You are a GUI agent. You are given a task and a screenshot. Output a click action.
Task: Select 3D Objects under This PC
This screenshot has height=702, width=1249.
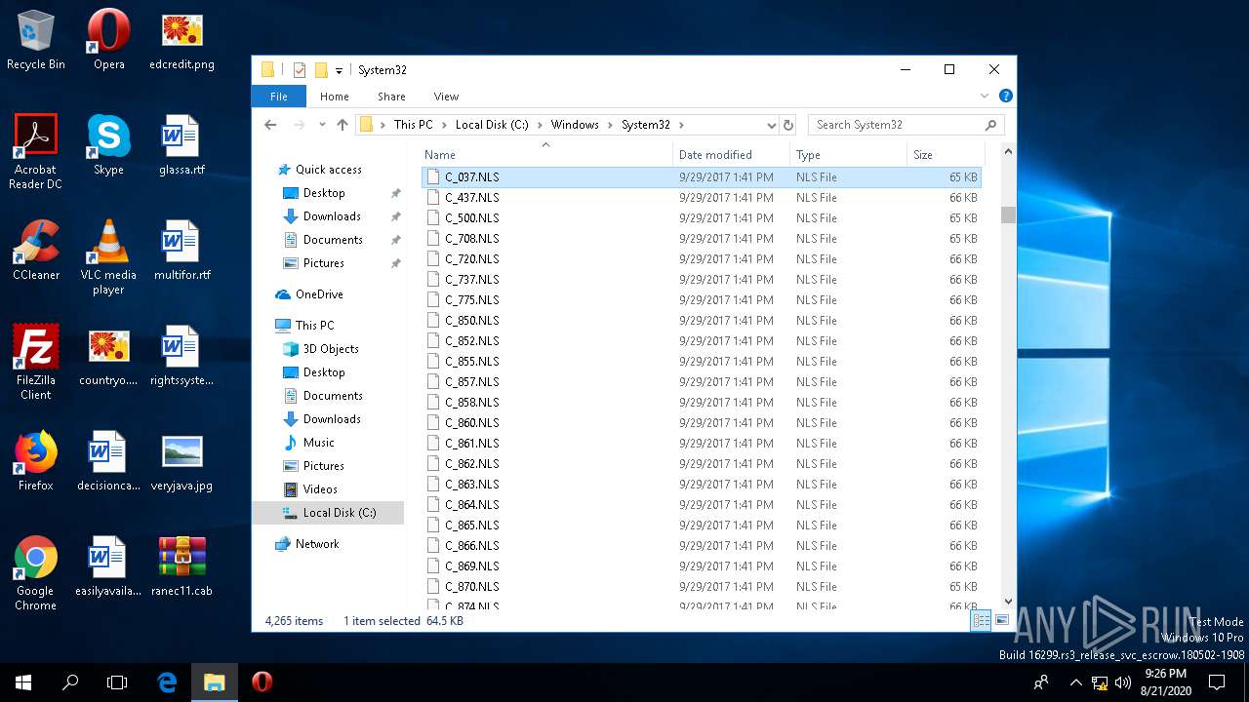point(331,349)
